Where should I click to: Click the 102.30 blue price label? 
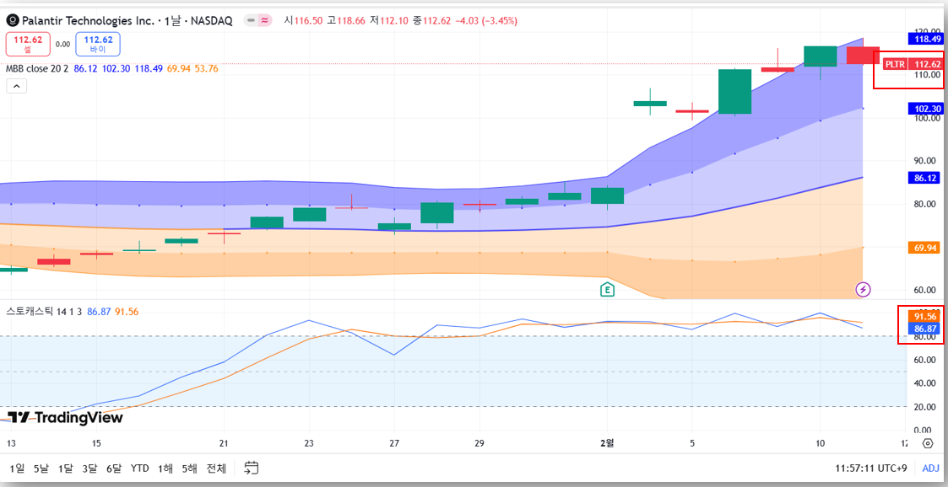click(x=924, y=109)
